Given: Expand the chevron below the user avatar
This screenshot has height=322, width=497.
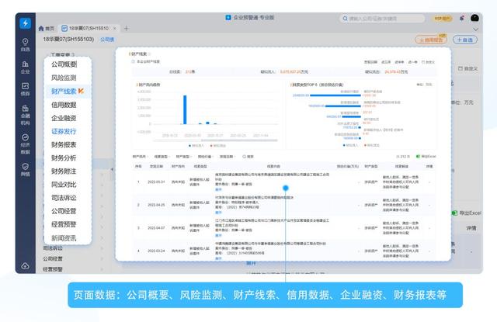Looking at the screenshot, I should (475, 29).
